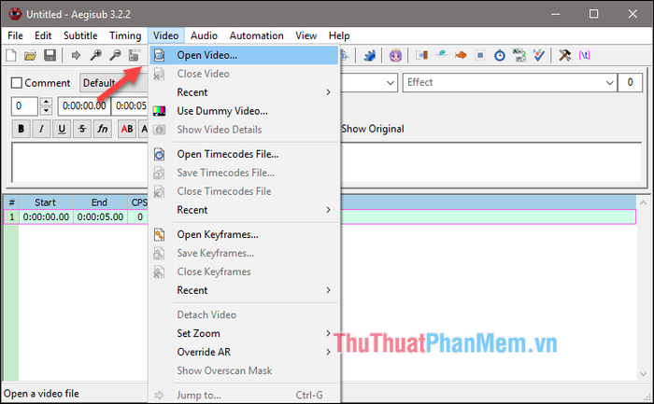Choose Open Timecodes File... menu entry
The width and height of the screenshot is (654, 404).
(x=244, y=154)
